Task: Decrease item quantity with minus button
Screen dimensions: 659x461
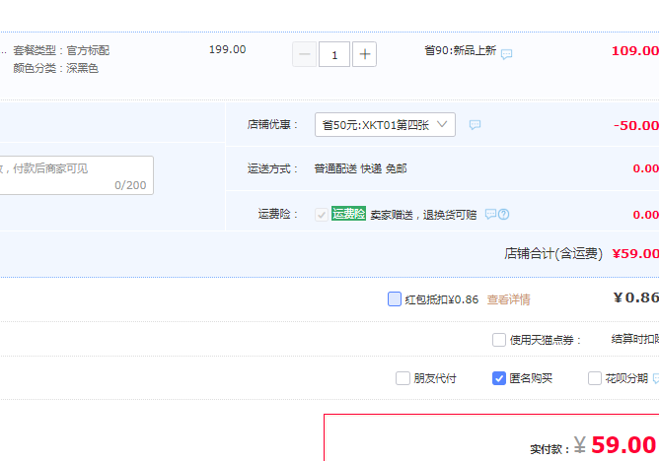Action: [304, 54]
